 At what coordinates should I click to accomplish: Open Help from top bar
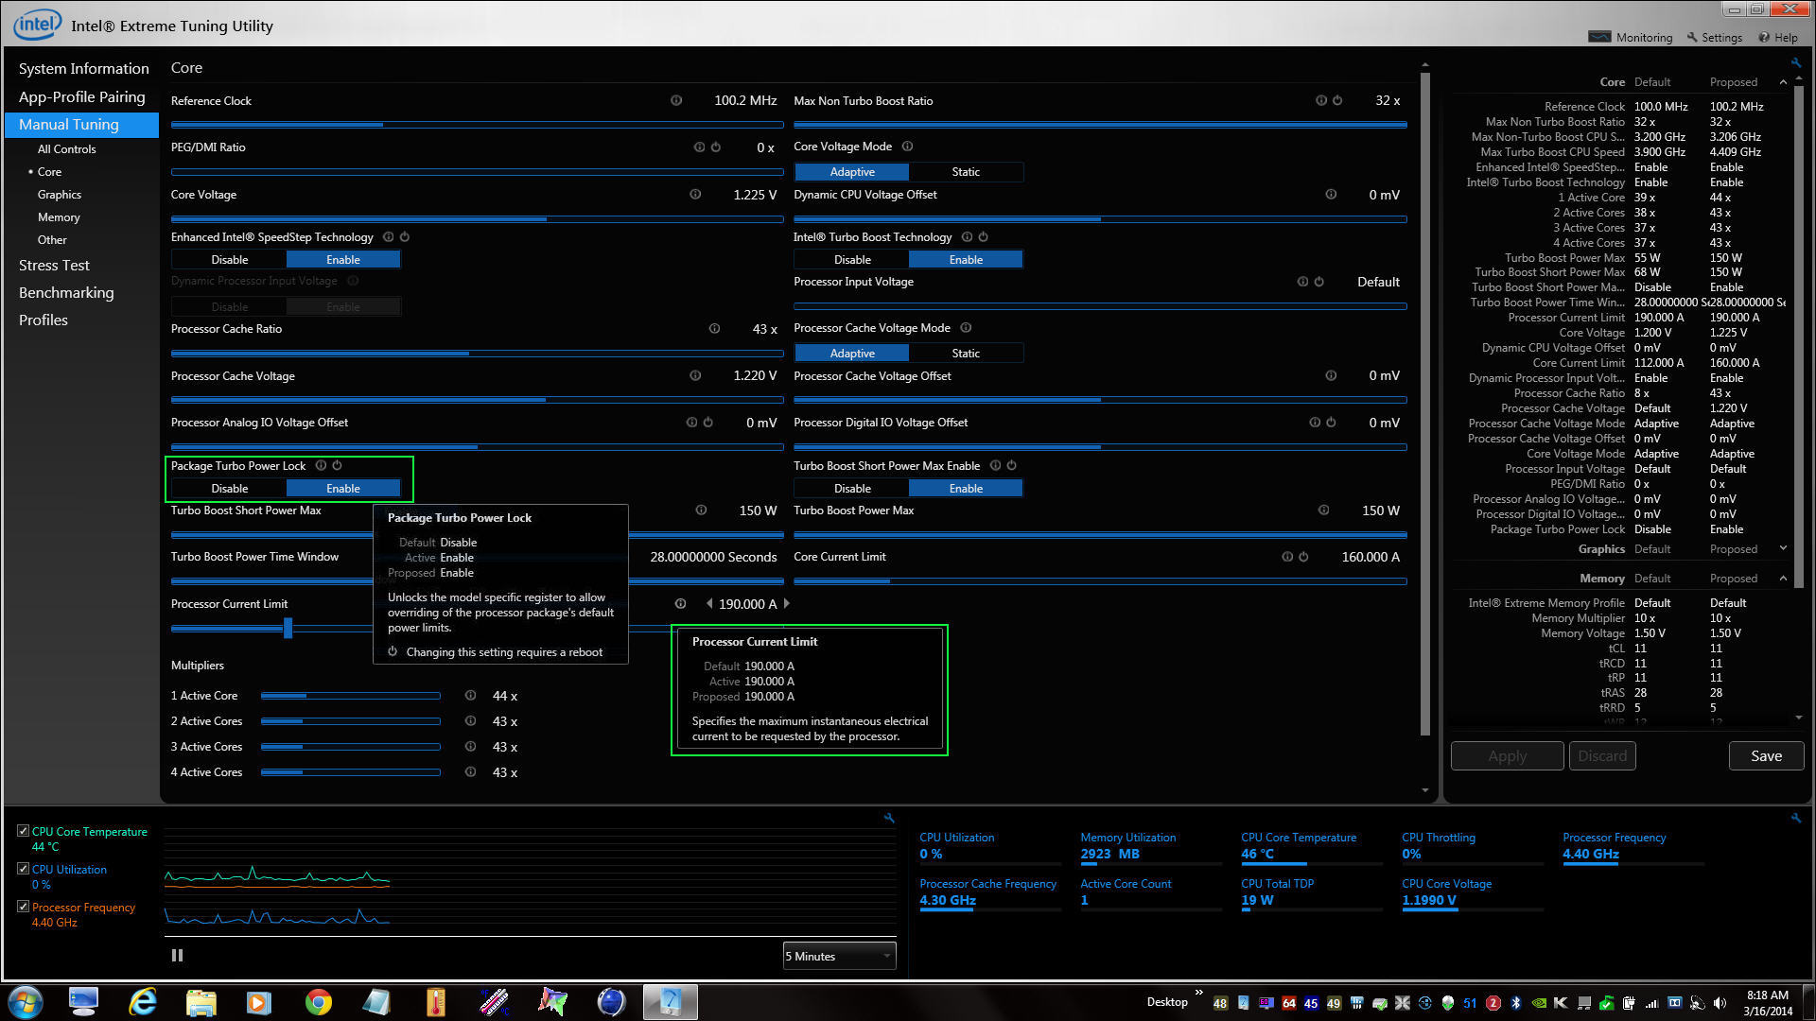[x=1778, y=37]
